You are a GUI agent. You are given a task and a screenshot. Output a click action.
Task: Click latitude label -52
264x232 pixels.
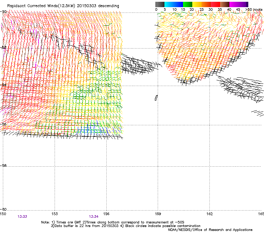pyautogui.click(x=3, y=47)
